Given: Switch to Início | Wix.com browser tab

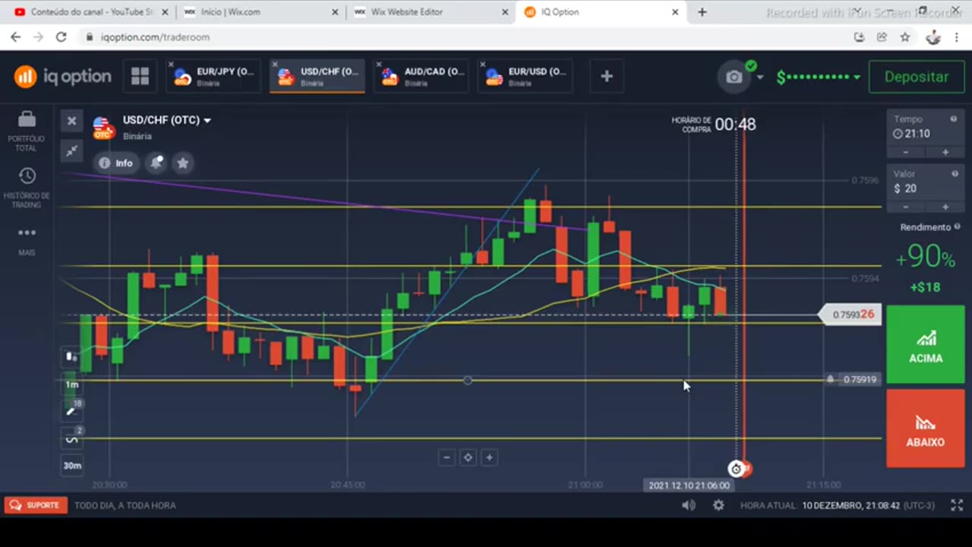Looking at the screenshot, I should point(260,12).
